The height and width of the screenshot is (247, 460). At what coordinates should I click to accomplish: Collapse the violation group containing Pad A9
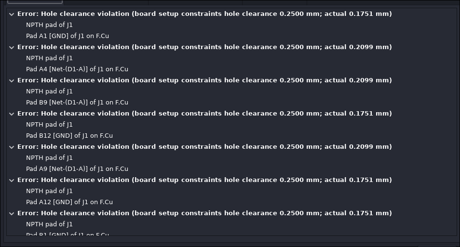(x=12, y=147)
